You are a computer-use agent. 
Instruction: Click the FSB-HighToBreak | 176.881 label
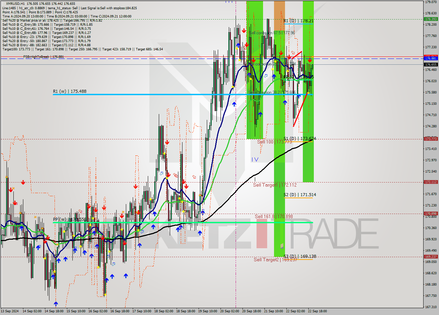tap(44, 57)
